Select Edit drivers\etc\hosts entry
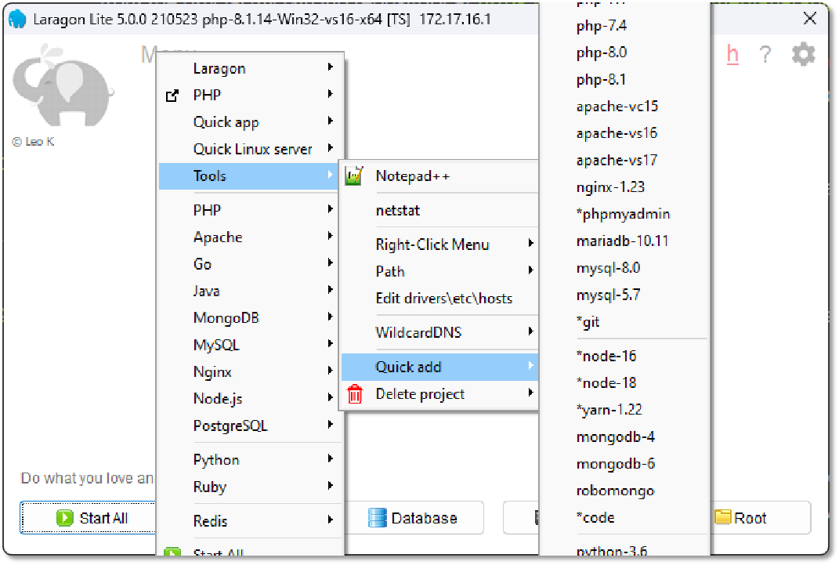This screenshot has width=839, height=565. click(443, 299)
